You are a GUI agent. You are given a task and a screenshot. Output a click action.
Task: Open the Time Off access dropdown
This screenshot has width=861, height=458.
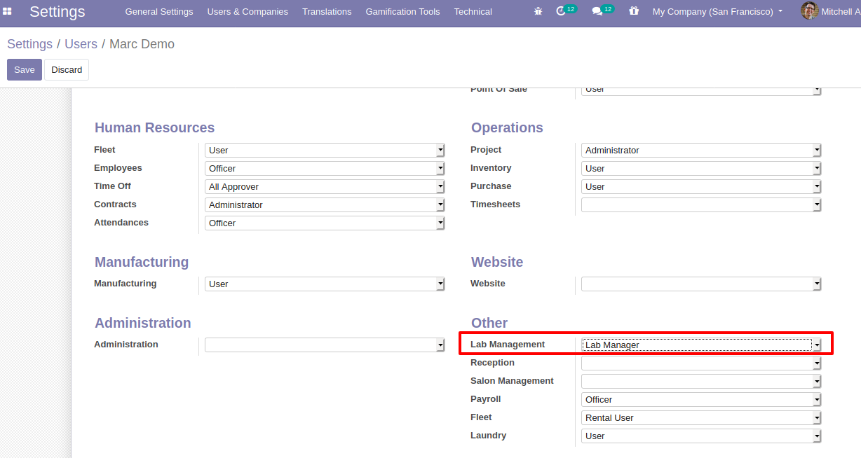click(x=325, y=187)
